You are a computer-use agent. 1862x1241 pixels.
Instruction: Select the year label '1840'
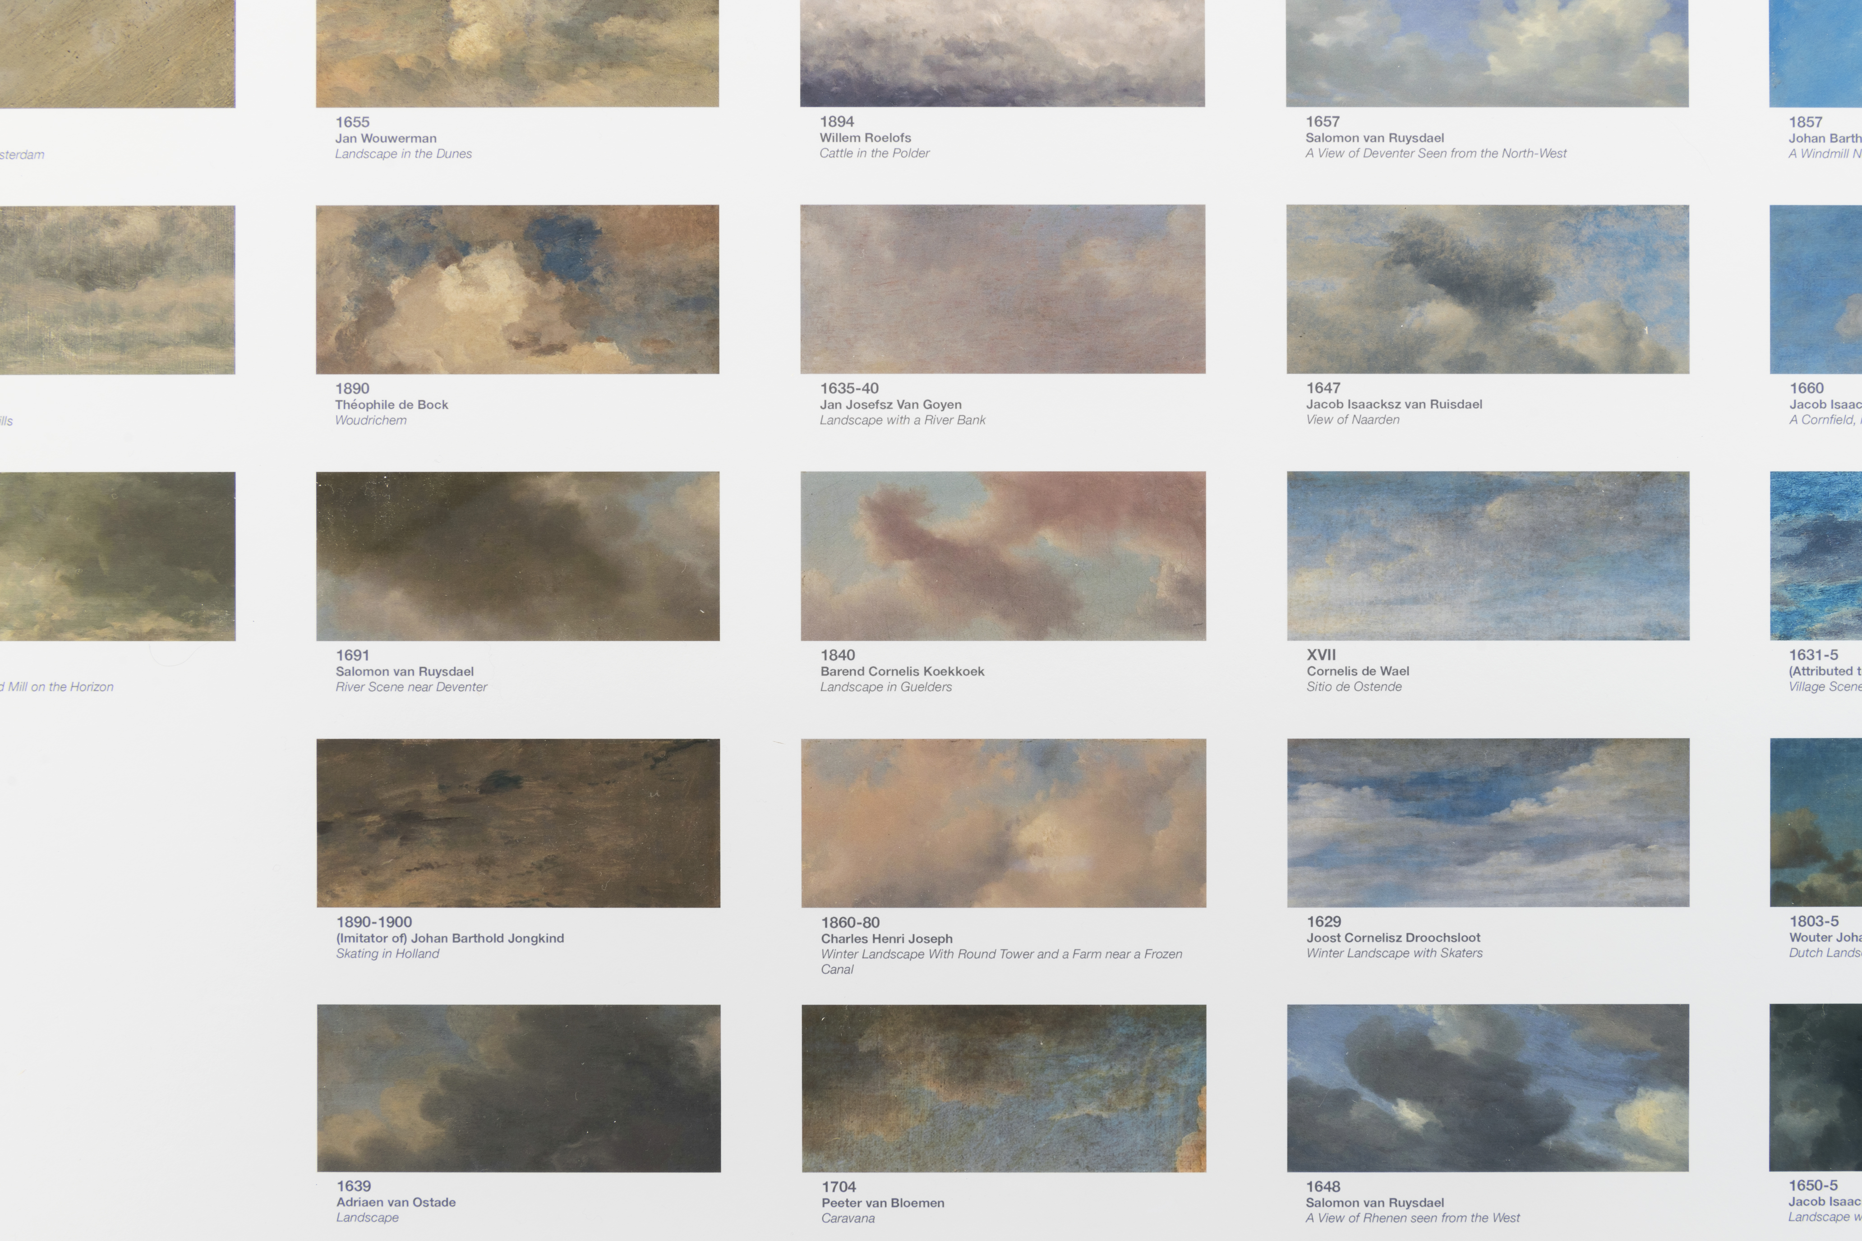(x=838, y=655)
